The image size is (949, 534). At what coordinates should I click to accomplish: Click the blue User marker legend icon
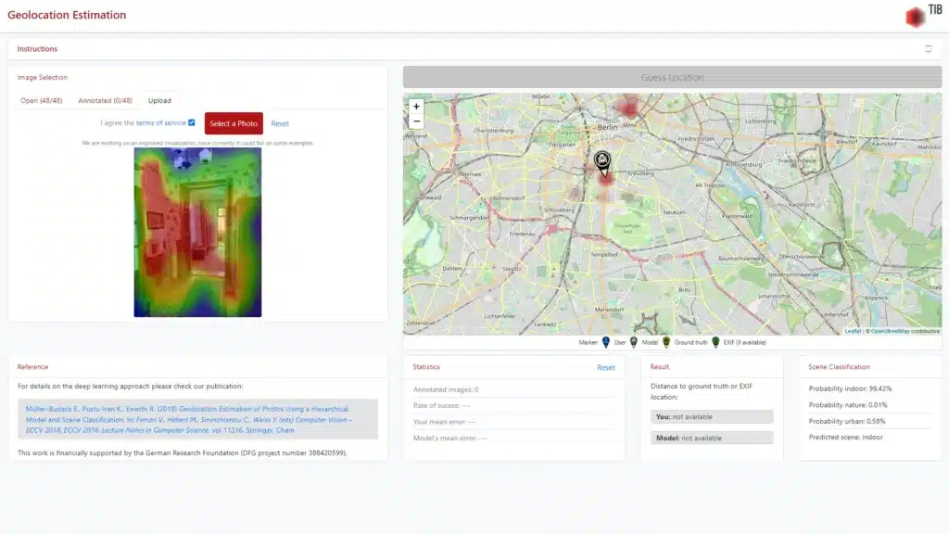(x=606, y=343)
